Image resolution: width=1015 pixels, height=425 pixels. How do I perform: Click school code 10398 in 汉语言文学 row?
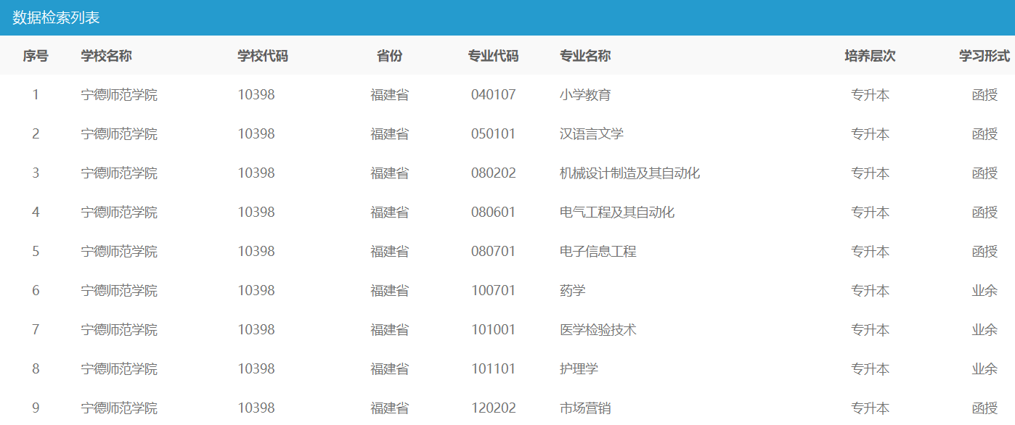pos(256,134)
